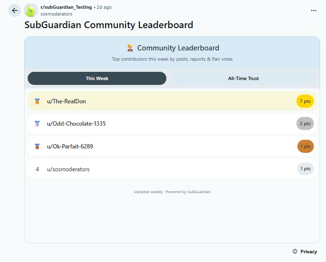Image resolution: width=326 pixels, height=262 pixels.
Task: Click the post title SubGuardian Community Leaderboard
Action: tap(109, 25)
